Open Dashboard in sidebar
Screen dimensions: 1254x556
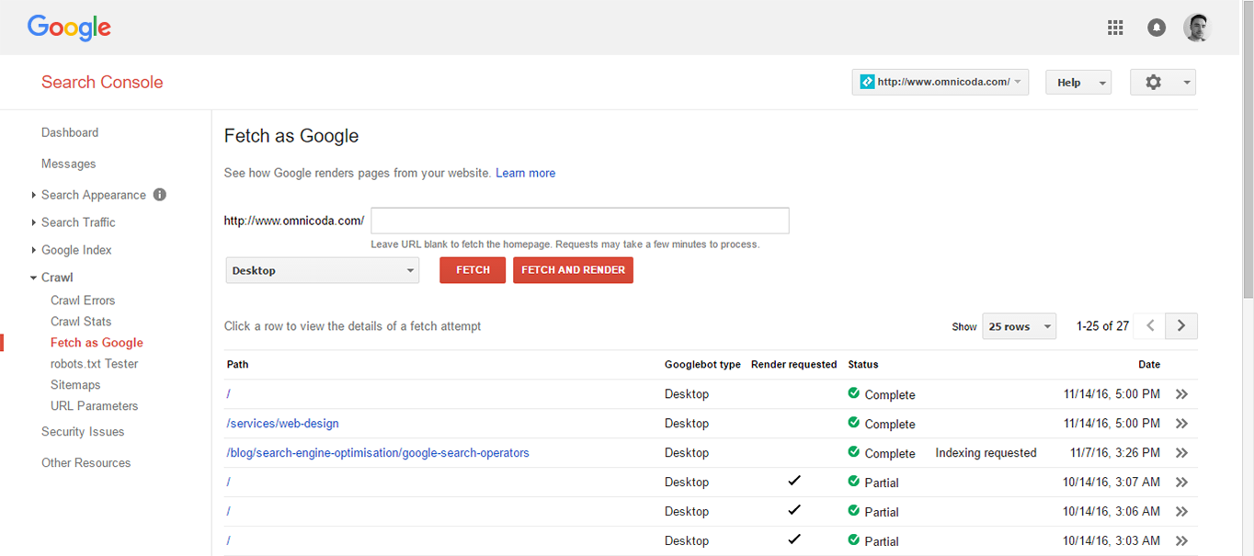pyautogui.click(x=70, y=132)
